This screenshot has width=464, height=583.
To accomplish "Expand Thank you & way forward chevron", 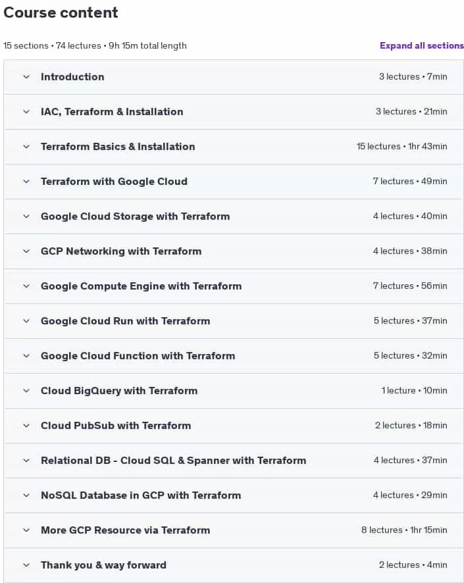I will [26, 565].
